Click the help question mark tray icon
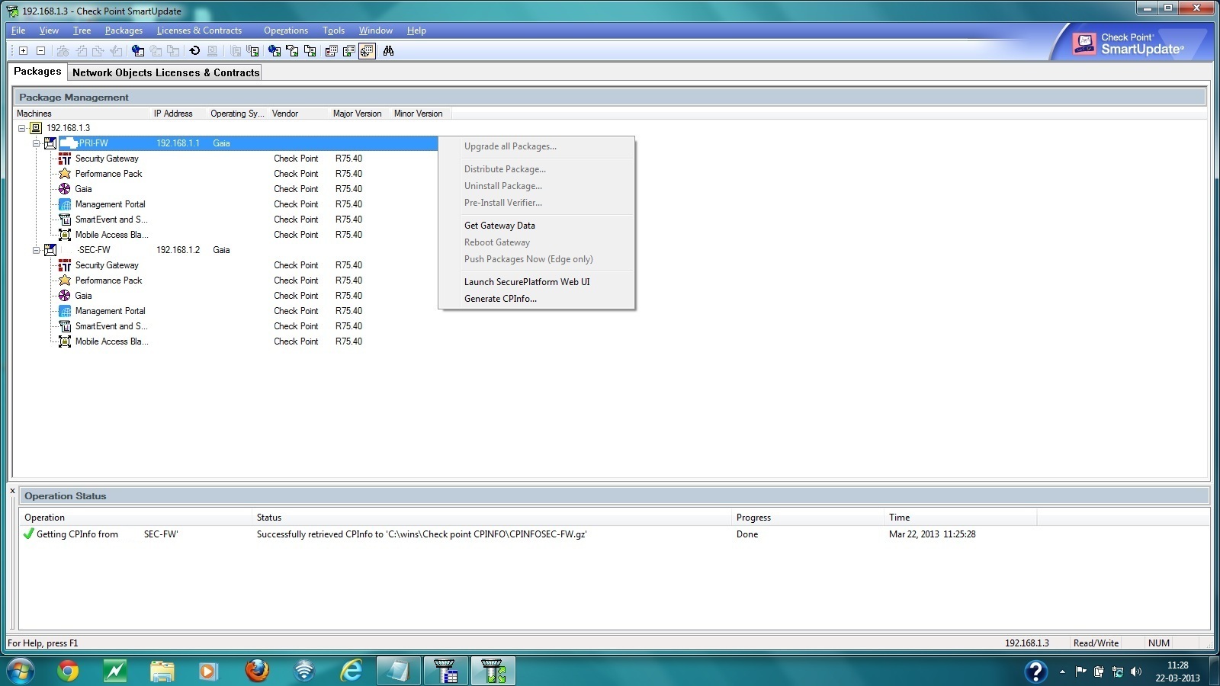Viewport: 1220px width, 686px height. [1035, 672]
